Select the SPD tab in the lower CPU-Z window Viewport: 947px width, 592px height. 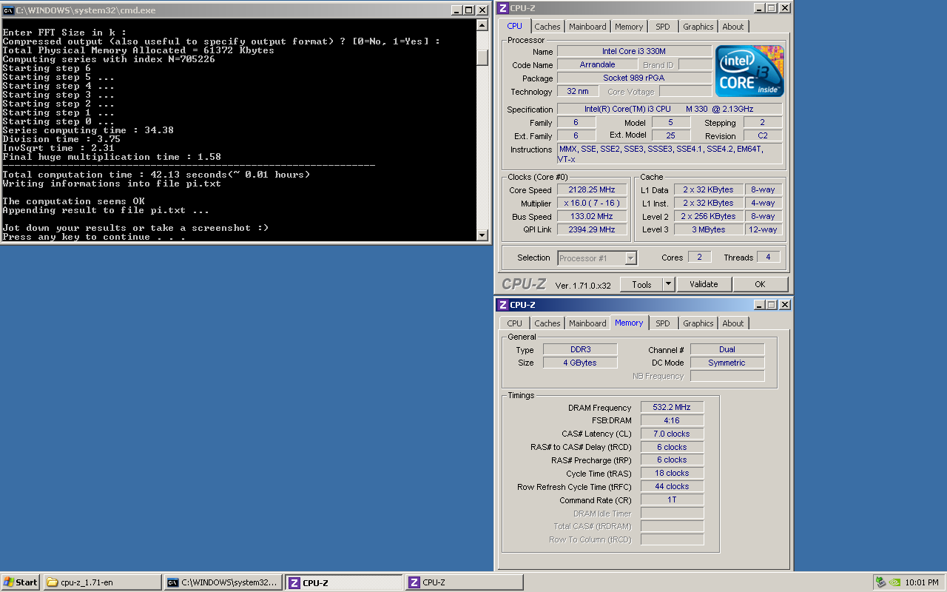(663, 323)
